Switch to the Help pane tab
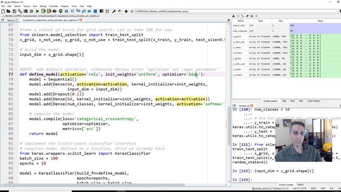This screenshot has height=192, width=341. click(x=284, y=101)
